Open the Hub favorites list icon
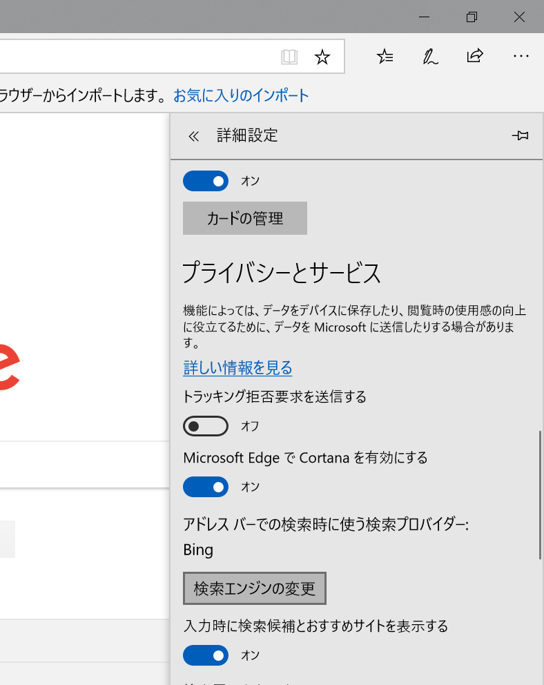 385,57
